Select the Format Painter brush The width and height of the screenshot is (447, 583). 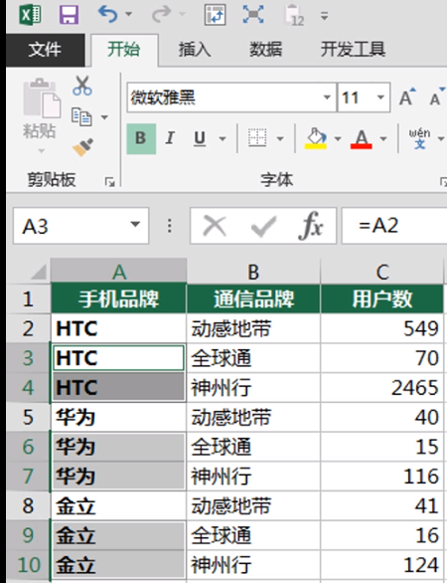[x=82, y=147]
